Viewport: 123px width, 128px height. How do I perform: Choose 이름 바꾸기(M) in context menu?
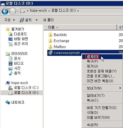point(102,117)
